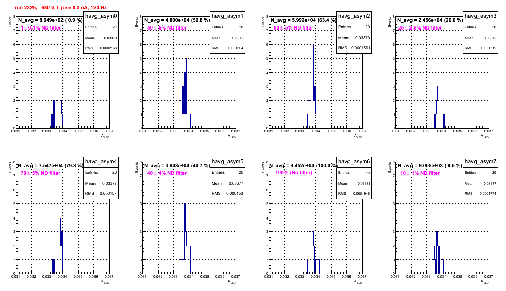Viewport: 506px width, 291px height.
Task: Click the N_avg = 5.992e+04 label
Action: (303, 20)
